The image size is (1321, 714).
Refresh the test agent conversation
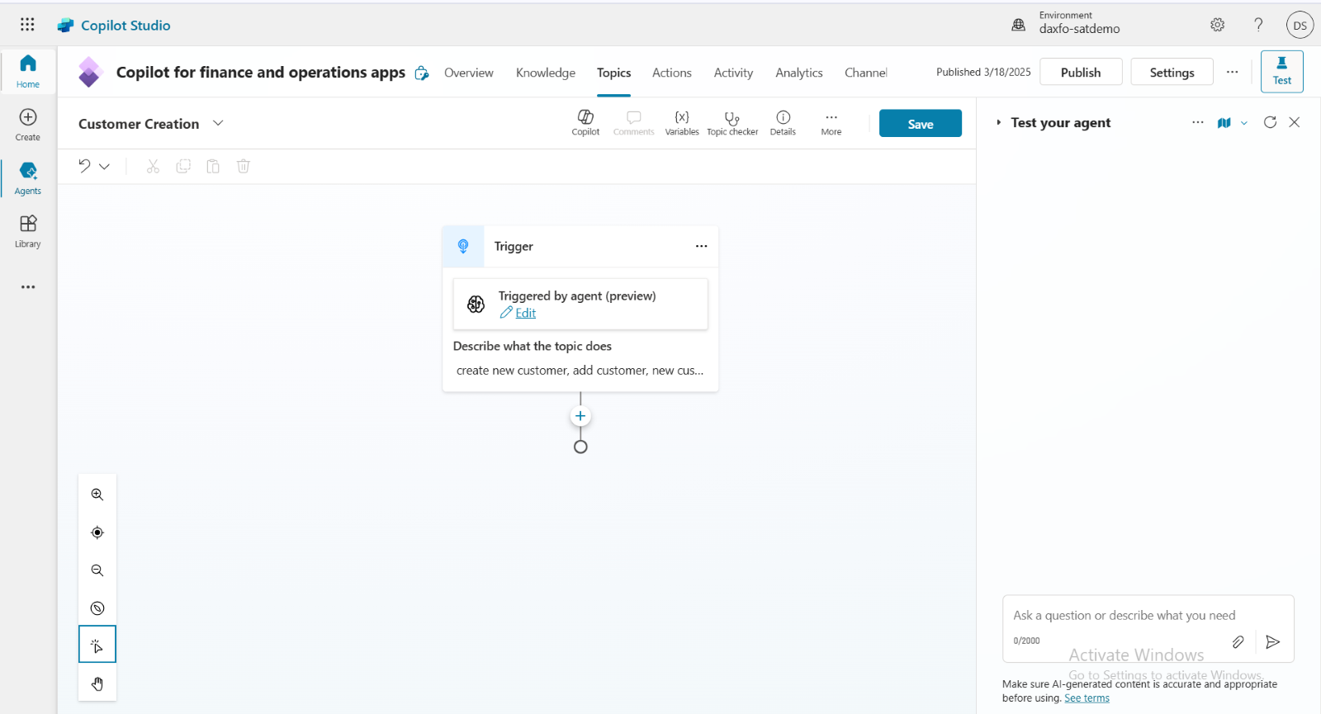click(x=1270, y=122)
